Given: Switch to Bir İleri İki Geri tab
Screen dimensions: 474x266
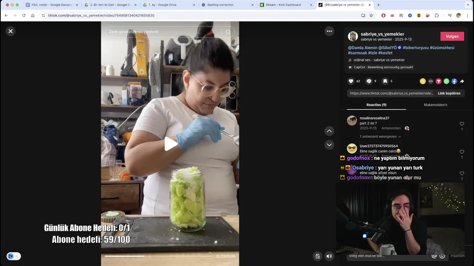Looking at the screenshot, I should coord(110,5).
